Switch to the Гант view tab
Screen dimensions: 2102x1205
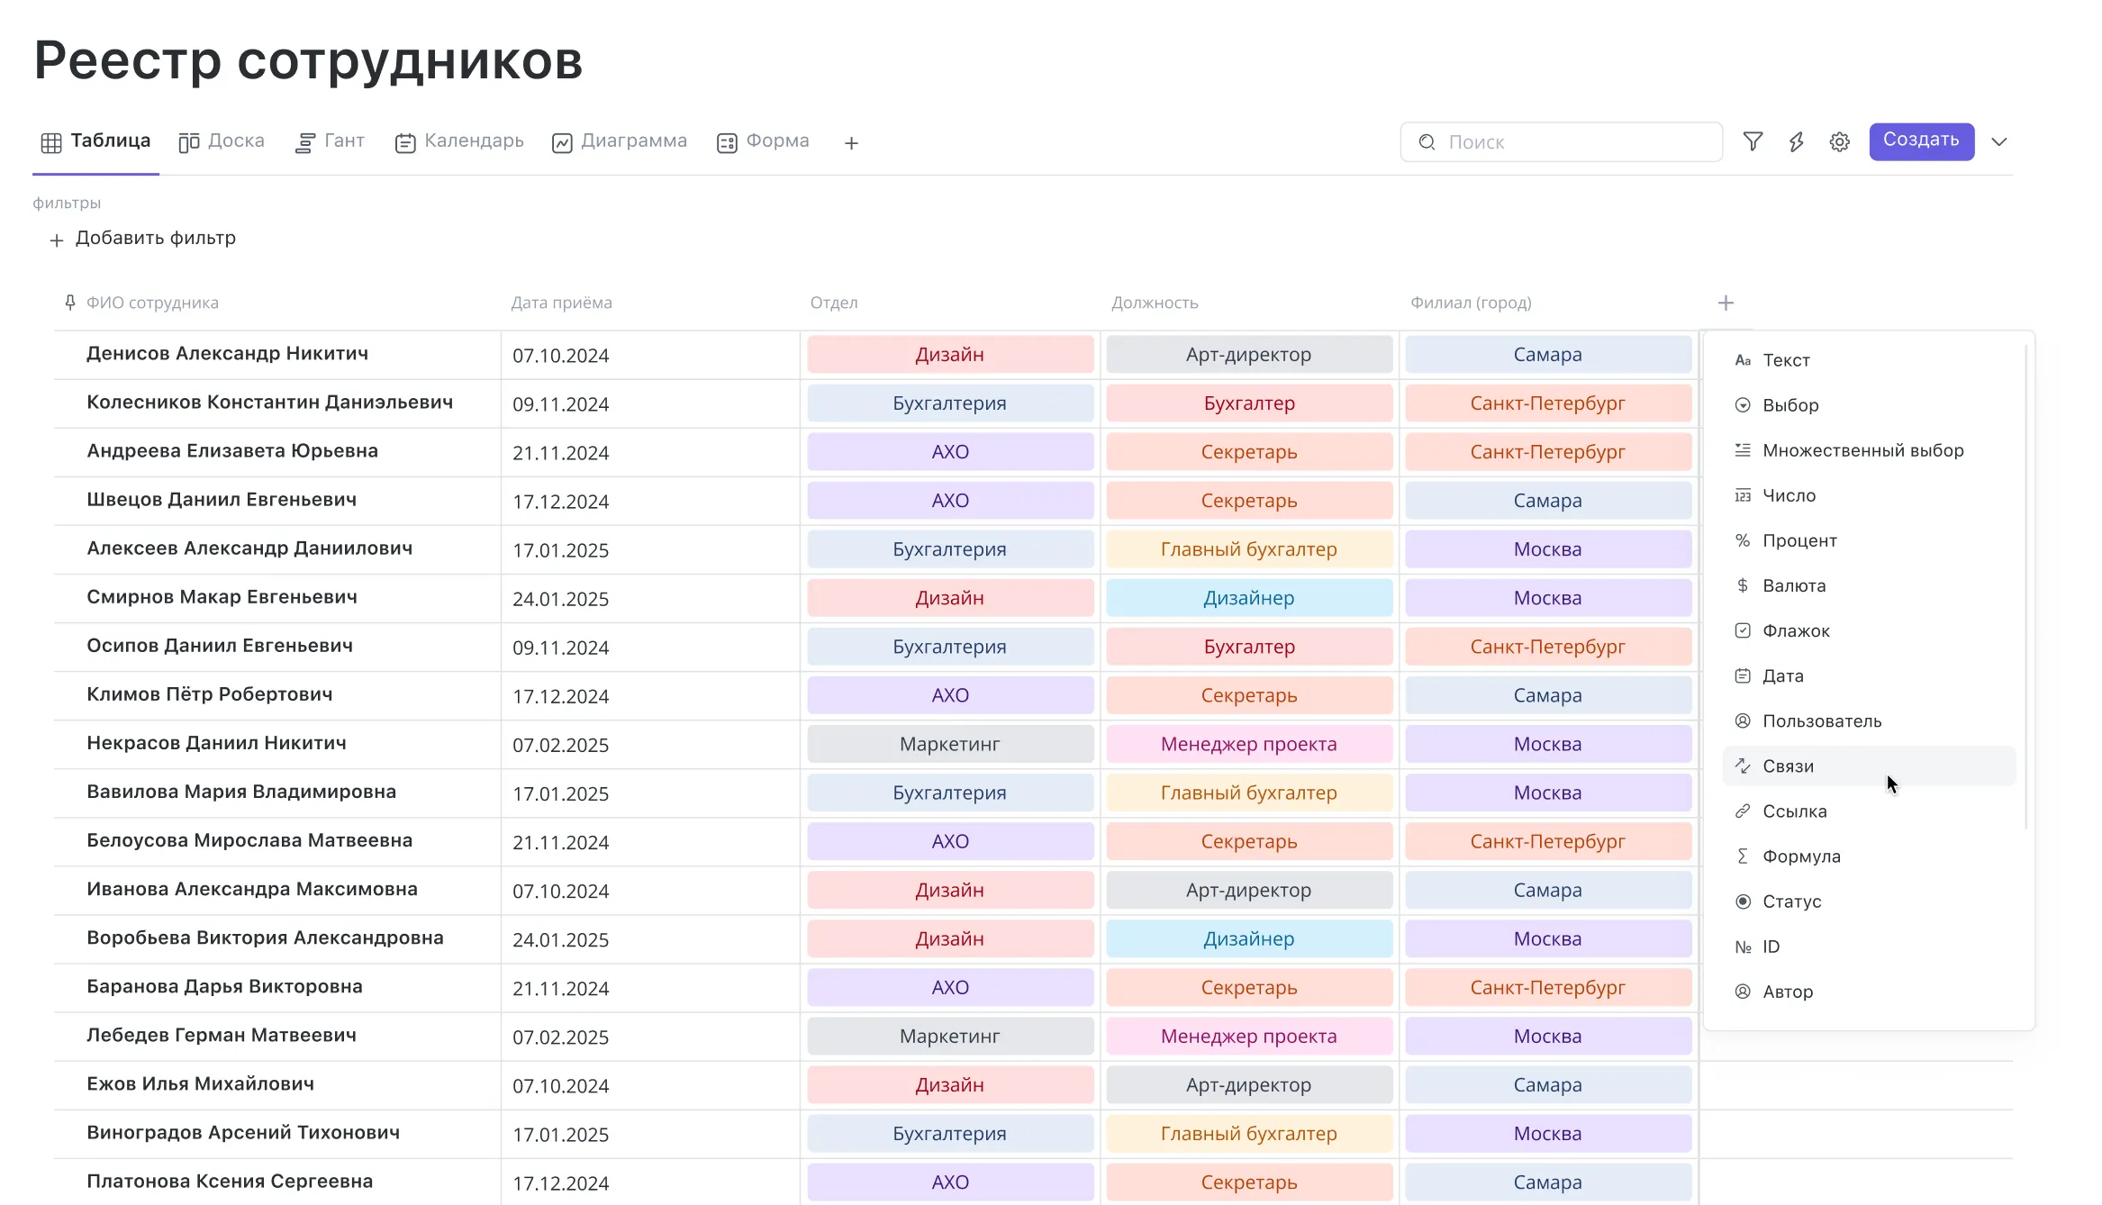click(x=331, y=141)
